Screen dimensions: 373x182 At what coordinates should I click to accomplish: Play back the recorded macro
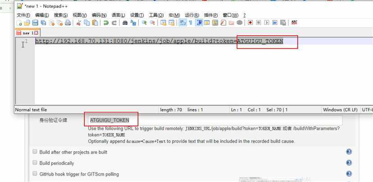267,23
